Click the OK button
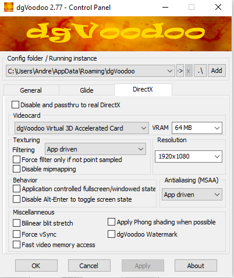 [36, 266]
